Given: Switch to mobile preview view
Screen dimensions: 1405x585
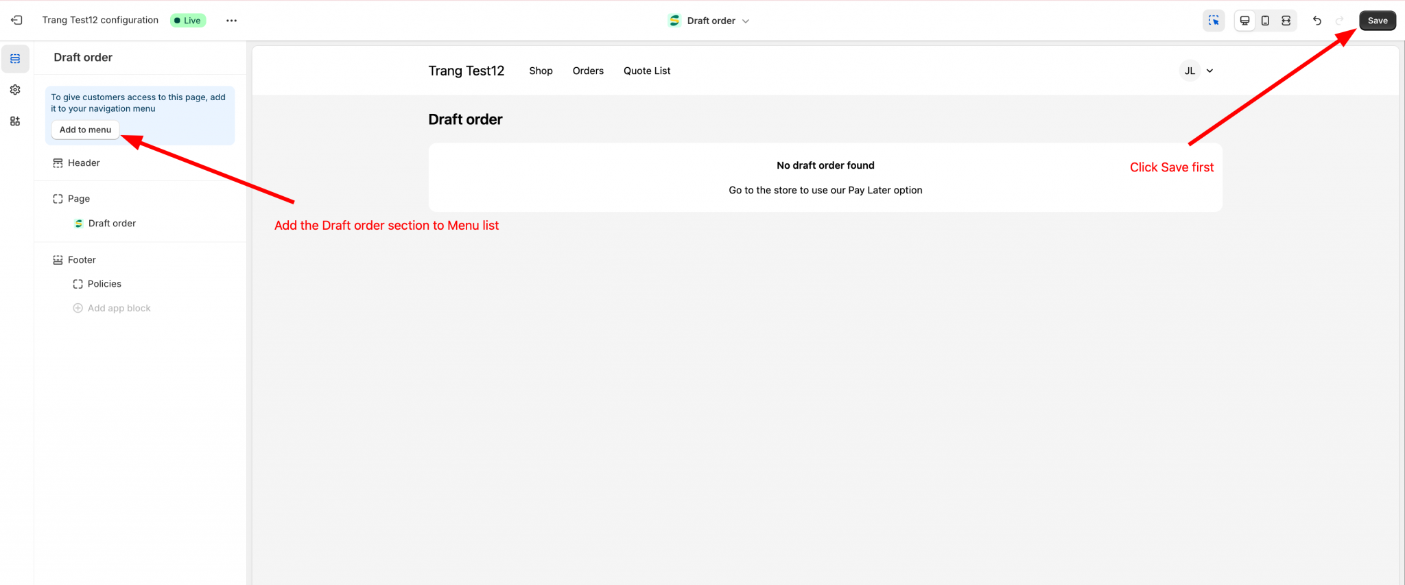Looking at the screenshot, I should (x=1265, y=21).
